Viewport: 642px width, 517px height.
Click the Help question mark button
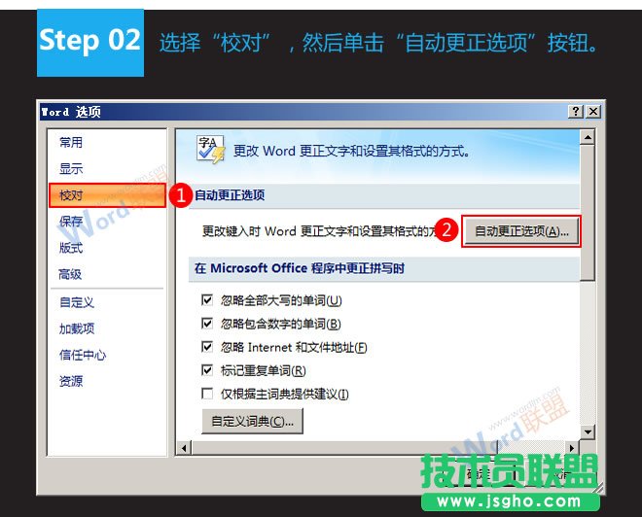point(576,112)
